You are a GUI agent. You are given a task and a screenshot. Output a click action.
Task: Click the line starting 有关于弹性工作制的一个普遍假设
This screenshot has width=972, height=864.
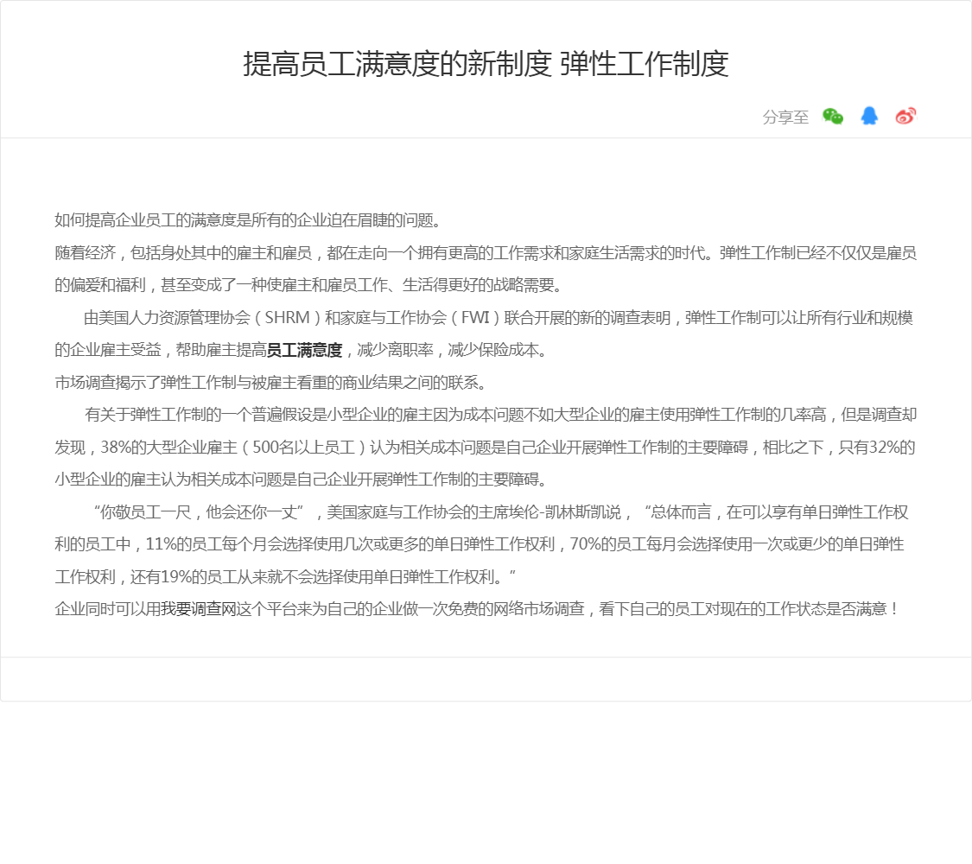(x=501, y=415)
